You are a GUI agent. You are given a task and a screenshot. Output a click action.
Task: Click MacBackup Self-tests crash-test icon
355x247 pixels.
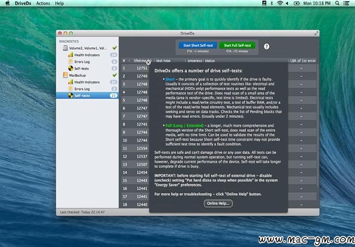[x=70, y=96]
